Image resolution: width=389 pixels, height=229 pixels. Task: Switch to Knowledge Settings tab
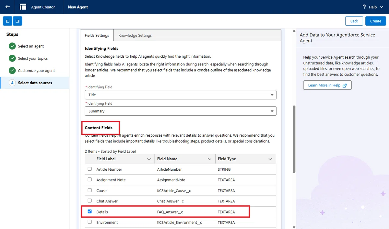(135, 35)
